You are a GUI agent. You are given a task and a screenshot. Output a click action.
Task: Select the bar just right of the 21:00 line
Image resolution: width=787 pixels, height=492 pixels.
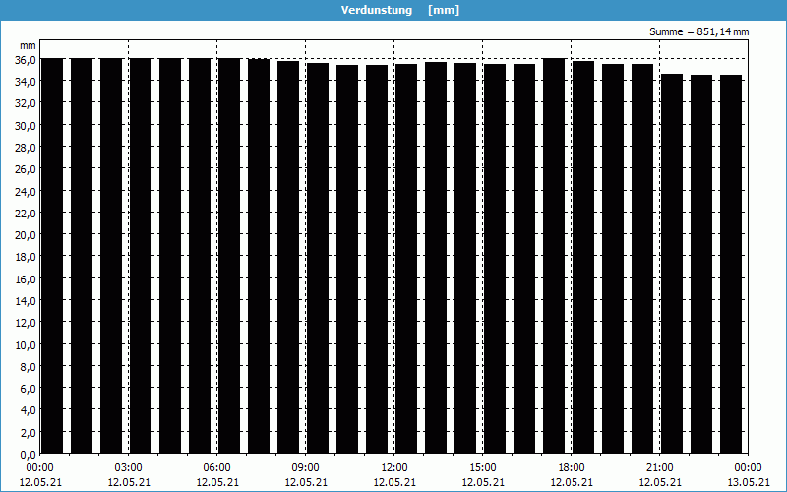[x=672, y=264]
